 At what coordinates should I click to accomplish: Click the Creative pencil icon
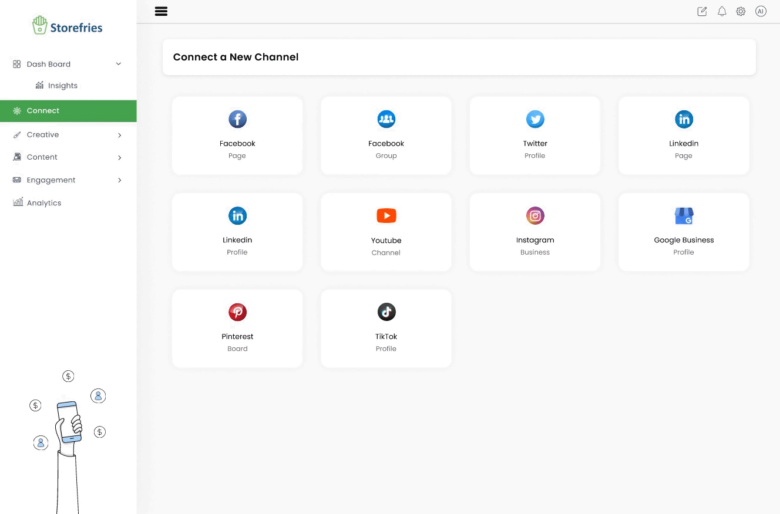pos(16,134)
